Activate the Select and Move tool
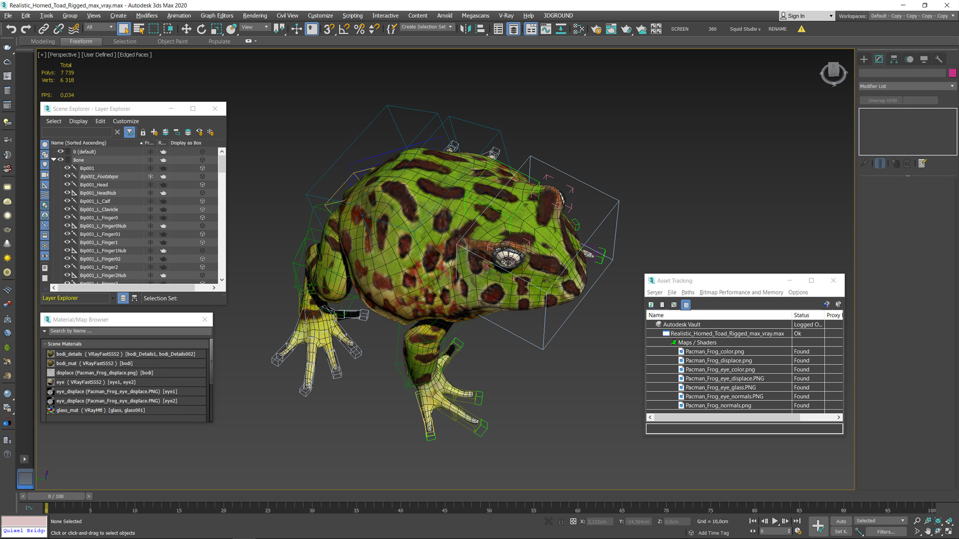 click(x=186, y=29)
